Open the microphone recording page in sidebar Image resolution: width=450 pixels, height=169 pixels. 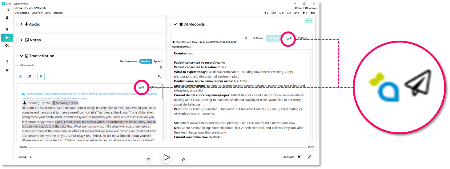(x=7, y=30)
